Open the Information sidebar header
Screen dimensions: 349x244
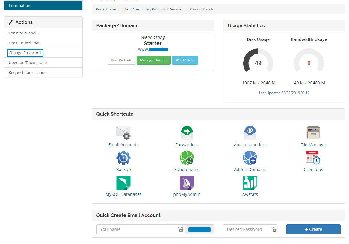pos(43,5)
